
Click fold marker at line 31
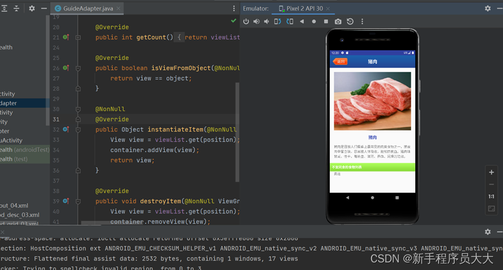click(78, 119)
